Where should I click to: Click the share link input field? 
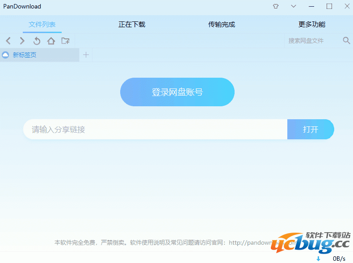pos(155,129)
